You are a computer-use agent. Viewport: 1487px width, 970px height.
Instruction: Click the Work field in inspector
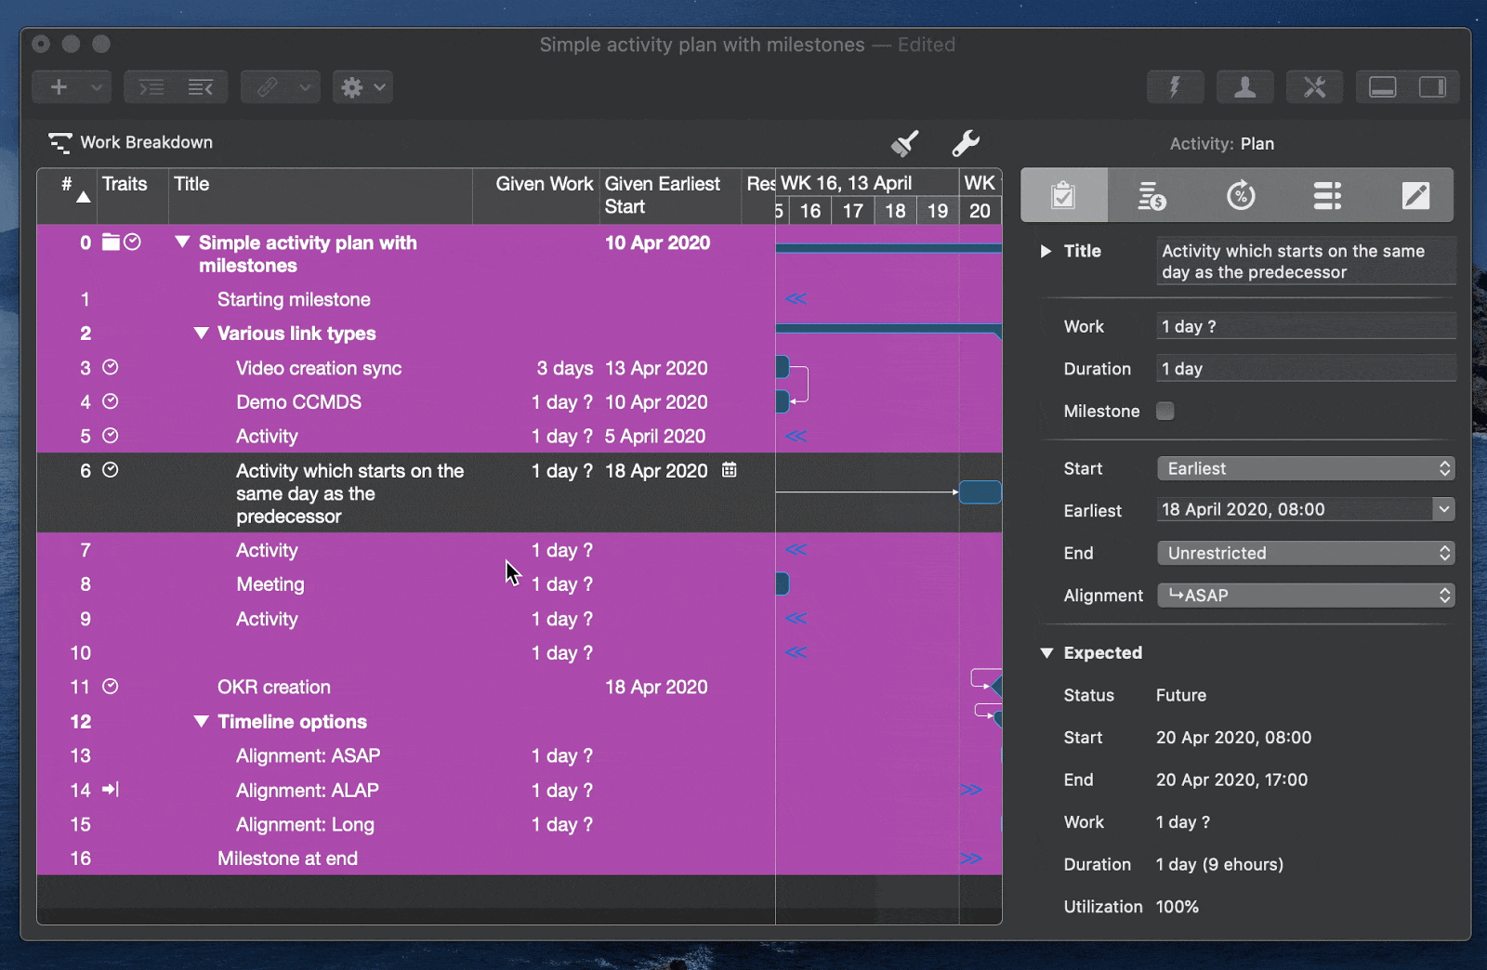pyautogui.click(x=1306, y=326)
